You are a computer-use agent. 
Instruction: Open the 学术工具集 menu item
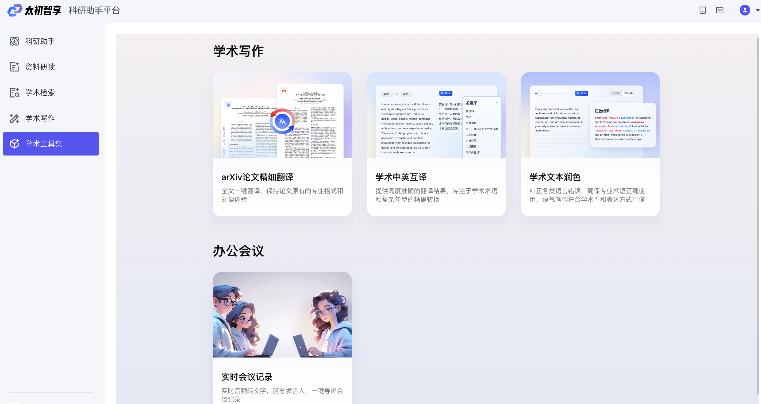tap(51, 144)
